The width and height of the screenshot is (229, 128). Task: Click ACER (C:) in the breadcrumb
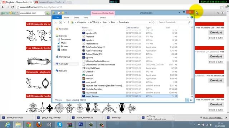point(94,22)
